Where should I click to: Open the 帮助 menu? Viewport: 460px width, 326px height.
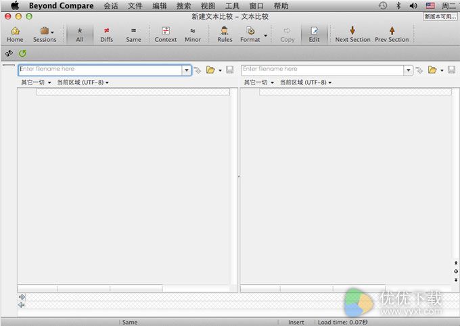point(281,5)
